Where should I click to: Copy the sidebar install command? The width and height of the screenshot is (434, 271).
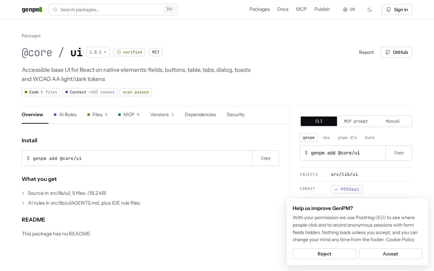click(x=399, y=153)
